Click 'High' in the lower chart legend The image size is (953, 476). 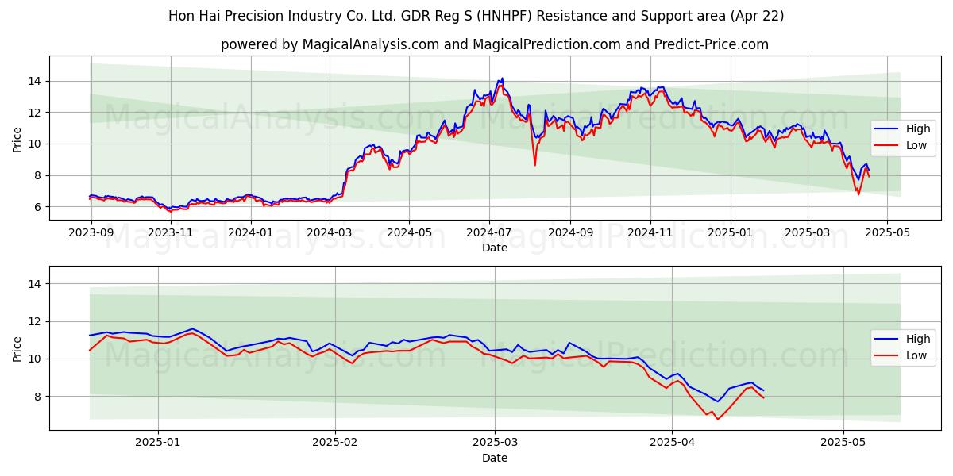[x=917, y=339]
